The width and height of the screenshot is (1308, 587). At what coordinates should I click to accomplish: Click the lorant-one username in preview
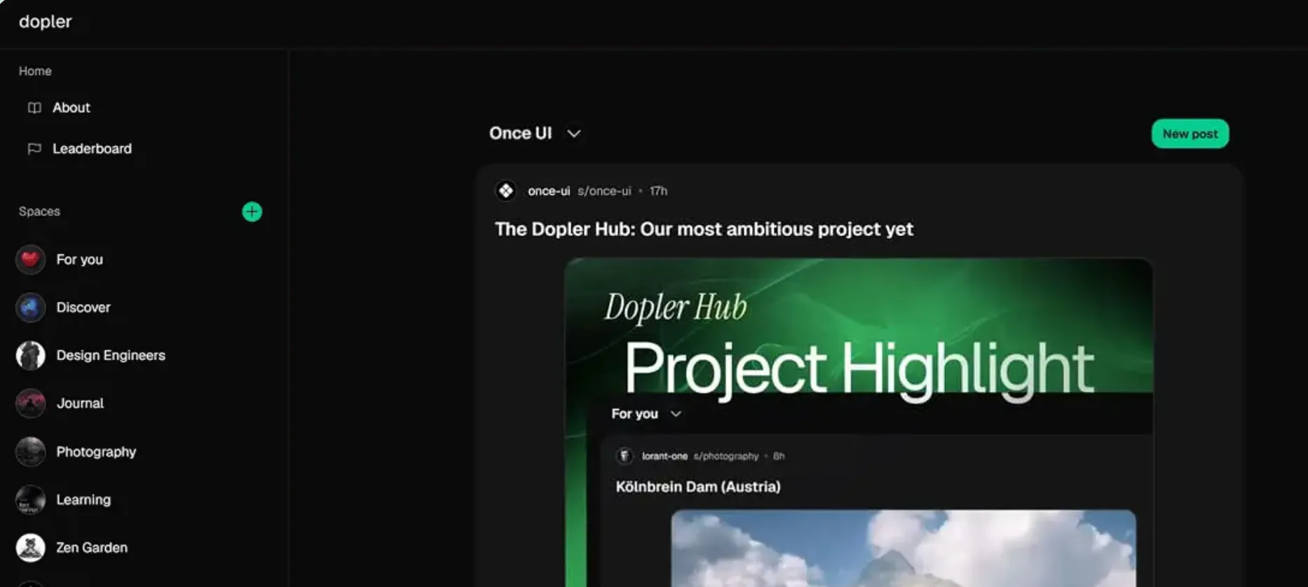click(x=665, y=456)
